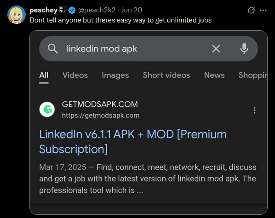Click the affiliation badge next to peachey
This screenshot has width=275, height=218.
tap(63, 10)
